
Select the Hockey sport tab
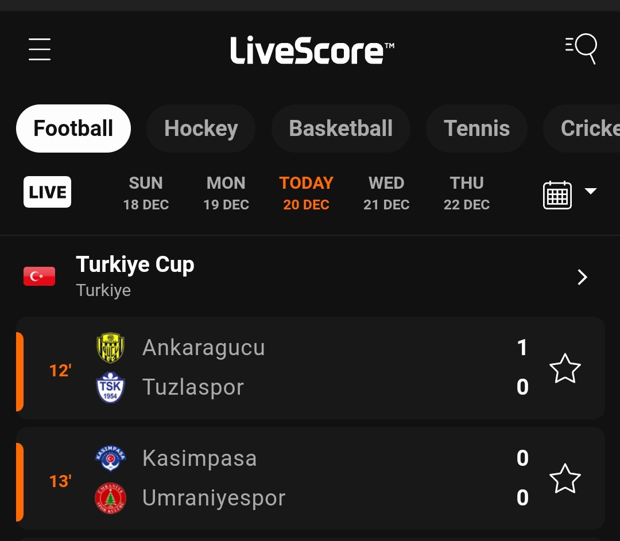(201, 129)
